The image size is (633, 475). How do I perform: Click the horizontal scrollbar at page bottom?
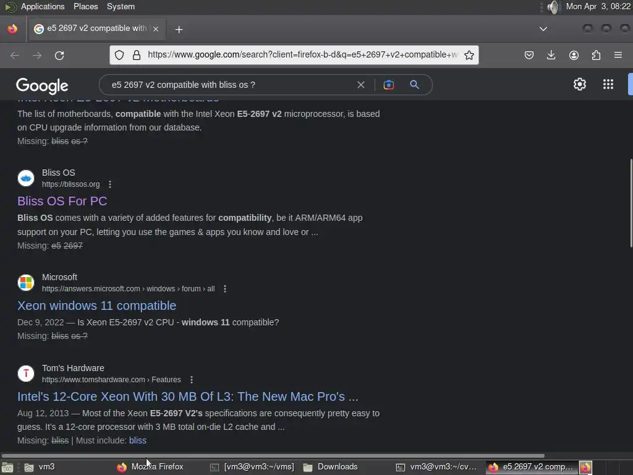pos(273,456)
